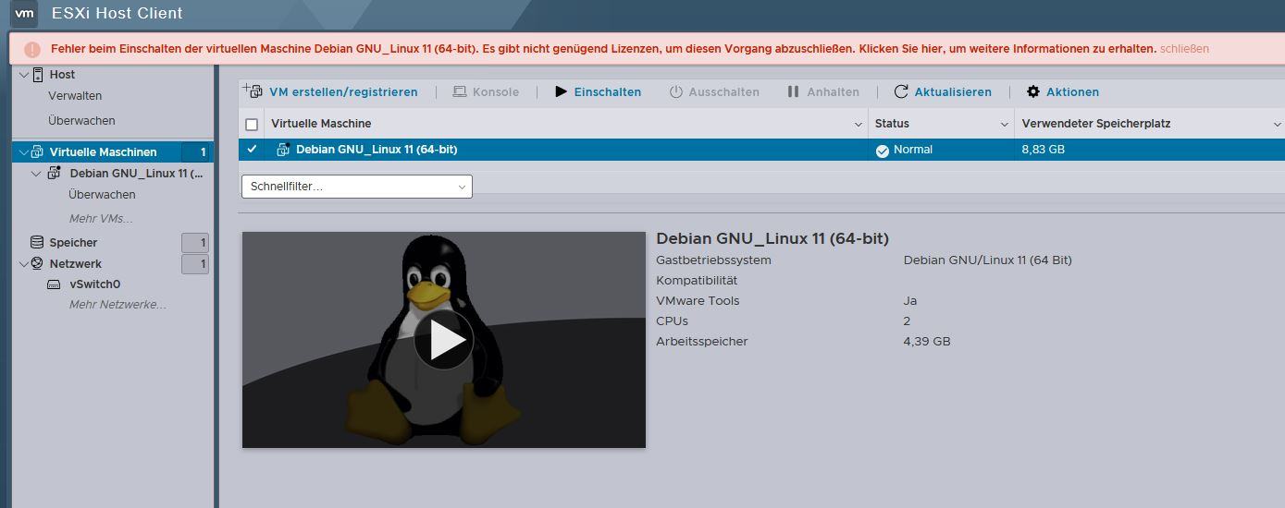This screenshot has width=1285, height=508.
Task: Open the Virtuelle Maschine column dropdown arrow
Action: click(x=859, y=125)
